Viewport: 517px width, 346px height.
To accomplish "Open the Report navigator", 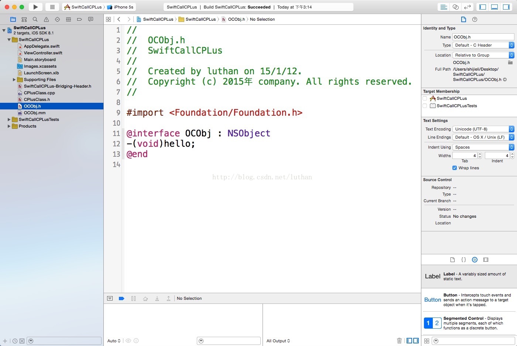I will [90, 19].
